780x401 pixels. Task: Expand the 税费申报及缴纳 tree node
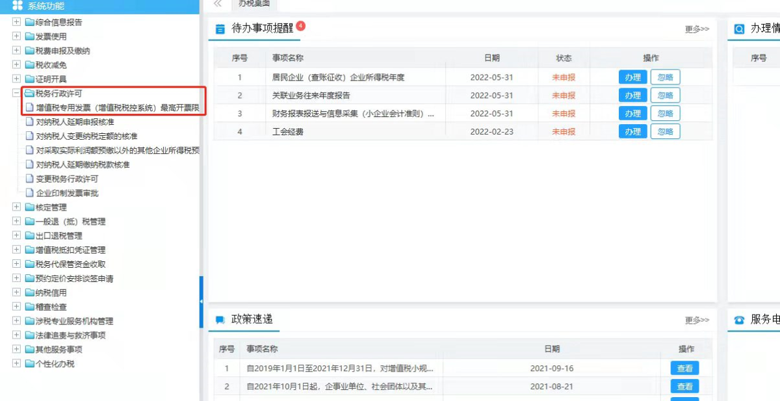tap(16, 51)
